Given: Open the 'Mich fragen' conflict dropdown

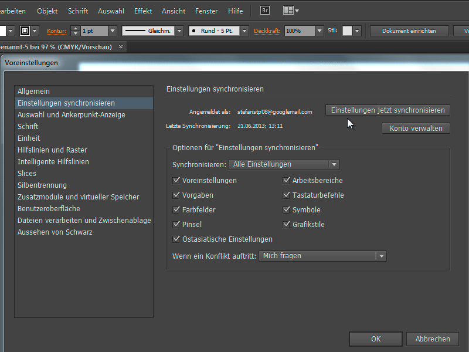Looking at the screenshot, I should coord(322,256).
